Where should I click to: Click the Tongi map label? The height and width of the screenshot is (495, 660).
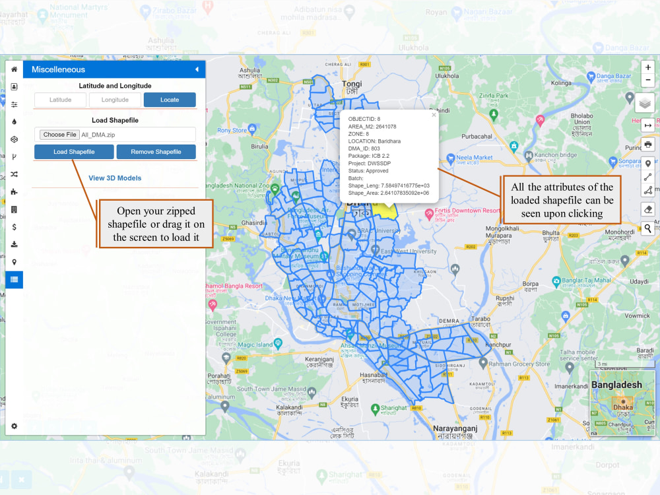(352, 83)
